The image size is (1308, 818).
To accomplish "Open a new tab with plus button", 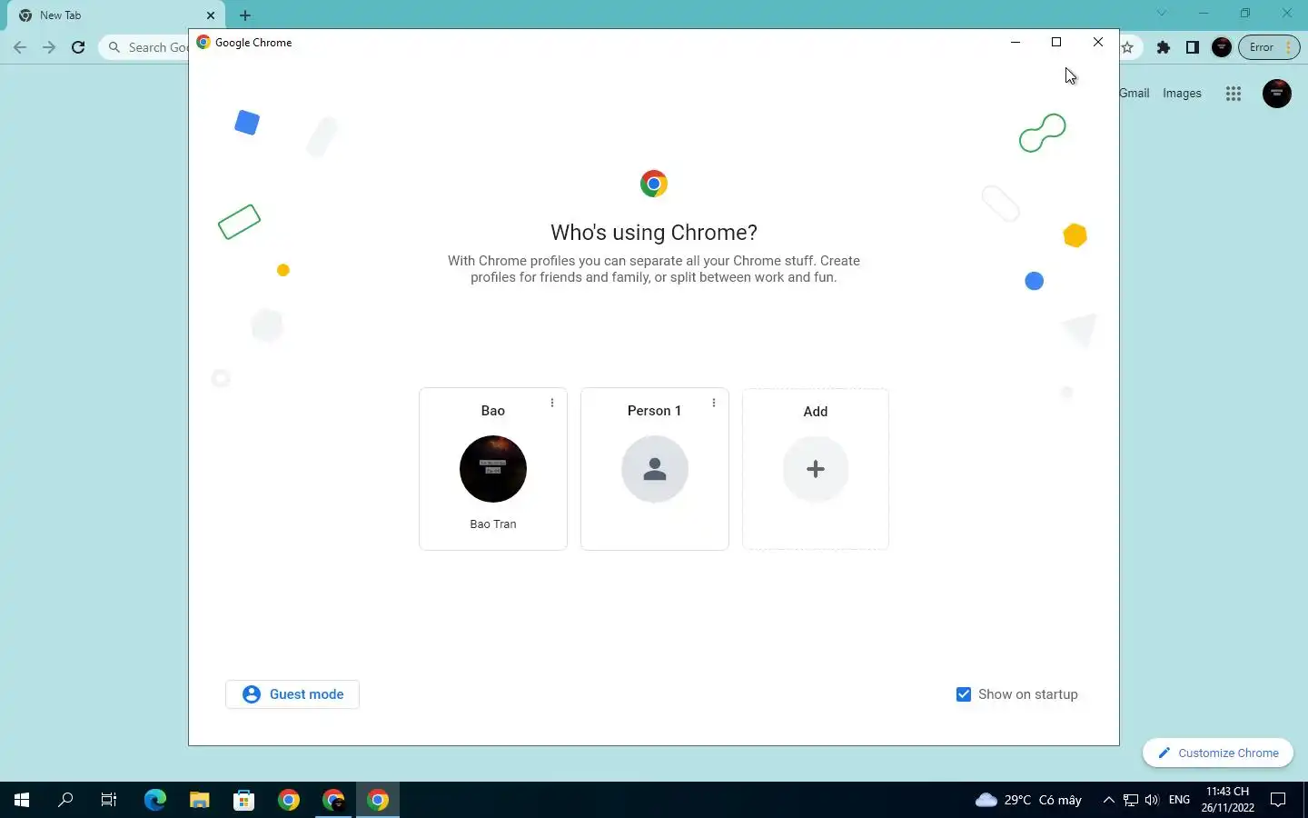I will (x=245, y=15).
